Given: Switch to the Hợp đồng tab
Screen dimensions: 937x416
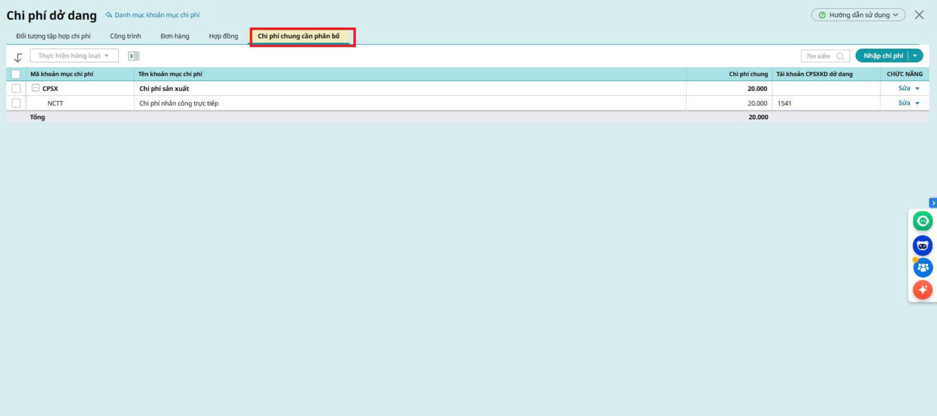Looking at the screenshot, I should click(x=224, y=36).
